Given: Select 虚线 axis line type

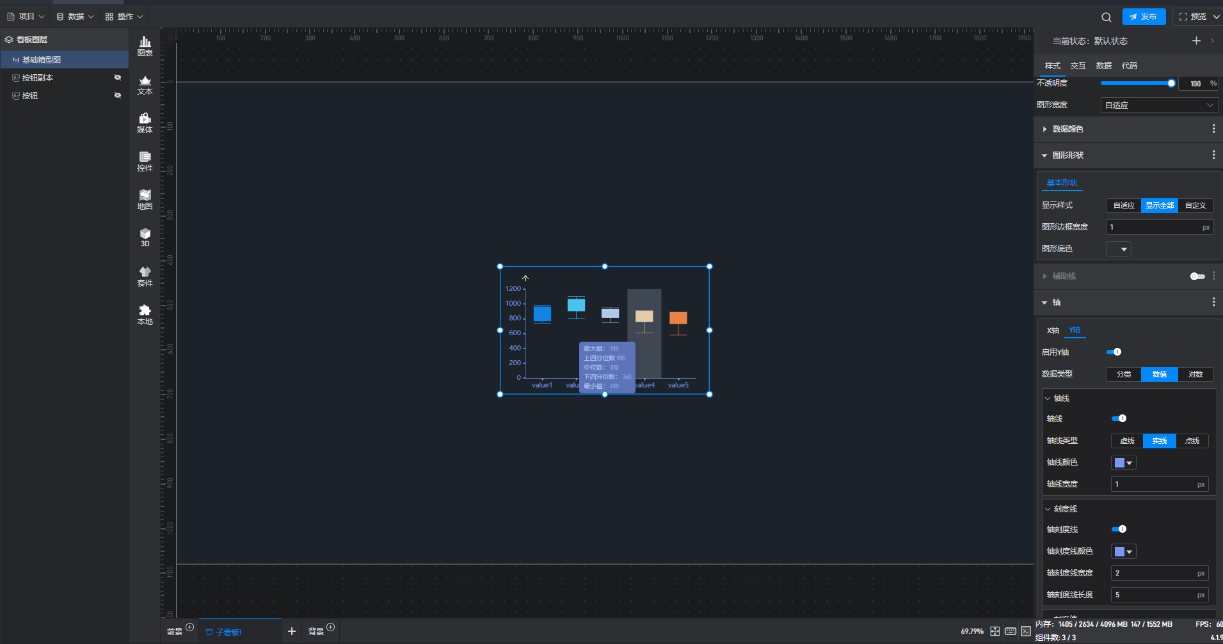Looking at the screenshot, I should [x=1127, y=441].
